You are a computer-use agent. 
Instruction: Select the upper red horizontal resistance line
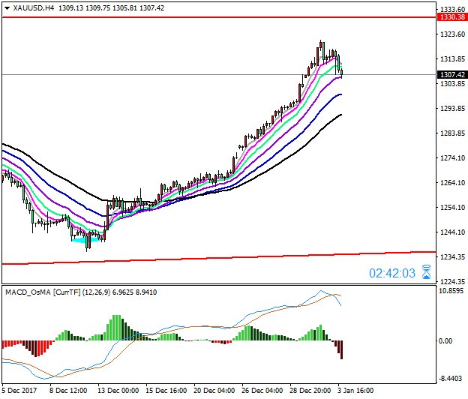(x=219, y=17)
